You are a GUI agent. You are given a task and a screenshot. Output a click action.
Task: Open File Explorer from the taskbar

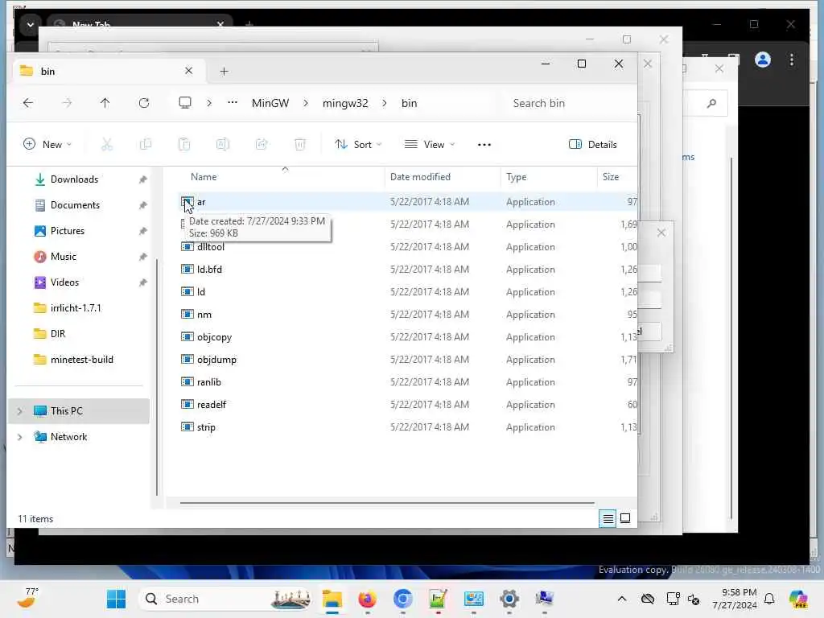click(x=332, y=599)
